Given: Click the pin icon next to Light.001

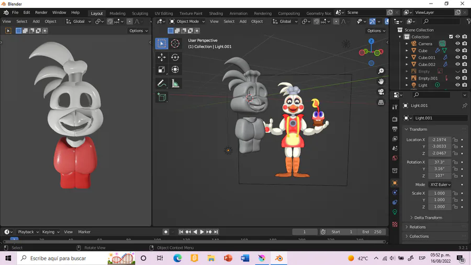Looking at the screenshot, I should click(x=464, y=105).
